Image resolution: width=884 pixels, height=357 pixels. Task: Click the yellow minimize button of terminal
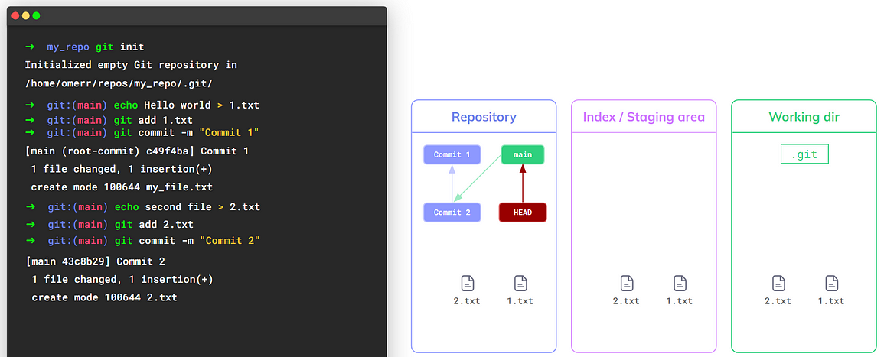(x=26, y=16)
